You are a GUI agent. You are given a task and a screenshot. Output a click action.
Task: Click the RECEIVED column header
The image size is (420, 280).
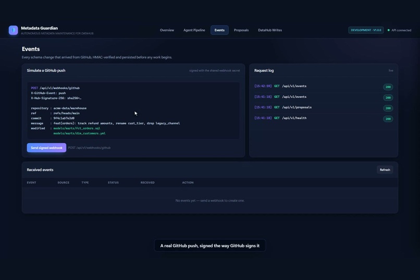pyautogui.click(x=147, y=182)
